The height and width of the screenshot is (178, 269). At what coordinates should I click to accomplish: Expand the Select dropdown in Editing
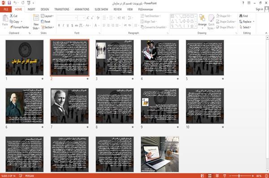pyautogui.click(x=245, y=27)
